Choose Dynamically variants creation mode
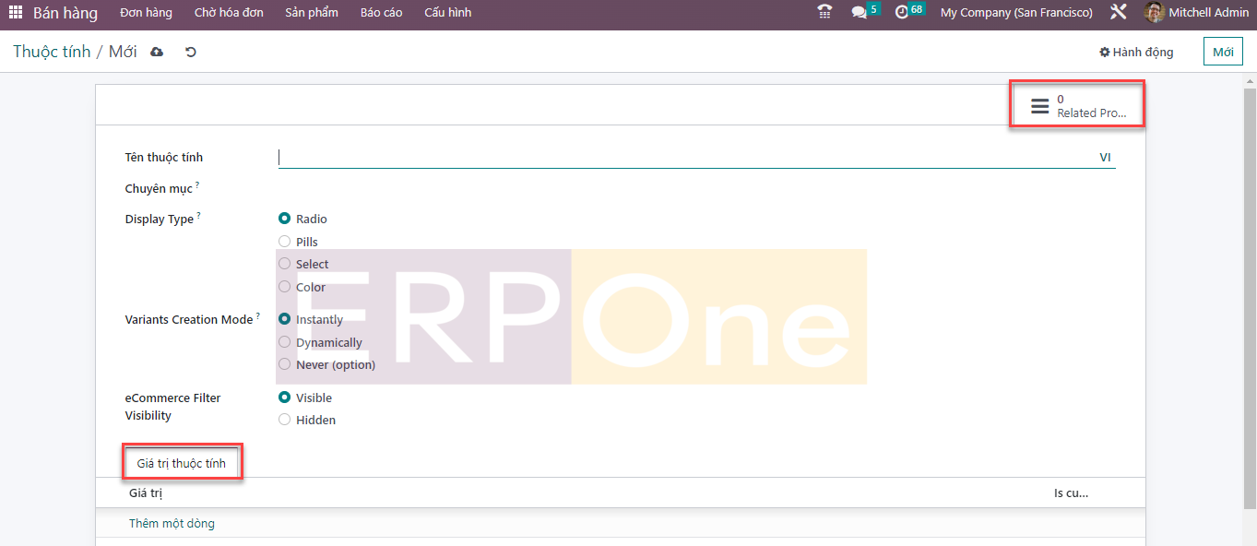Image resolution: width=1257 pixels, height=546 pixels. 285,342
